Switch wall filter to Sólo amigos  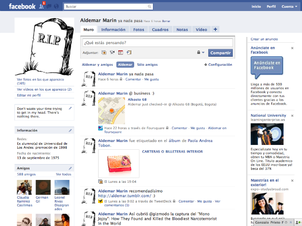[147, 64]
